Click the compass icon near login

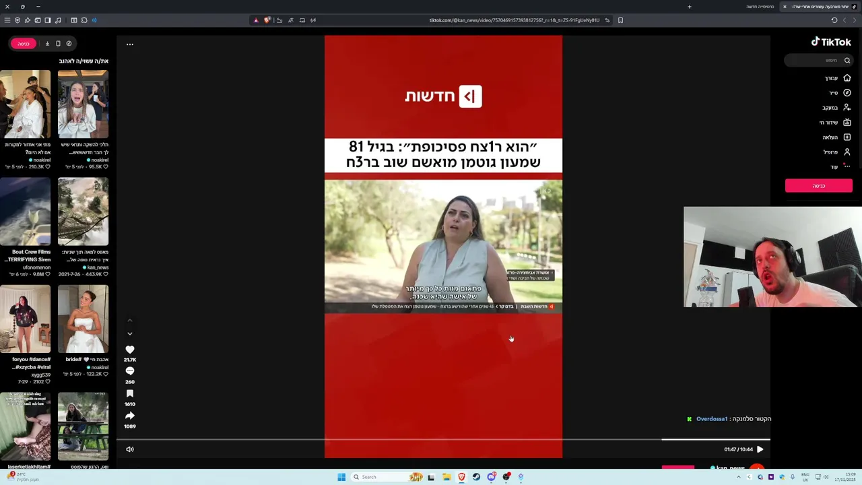pyautogui.click(x=69, y=44)
